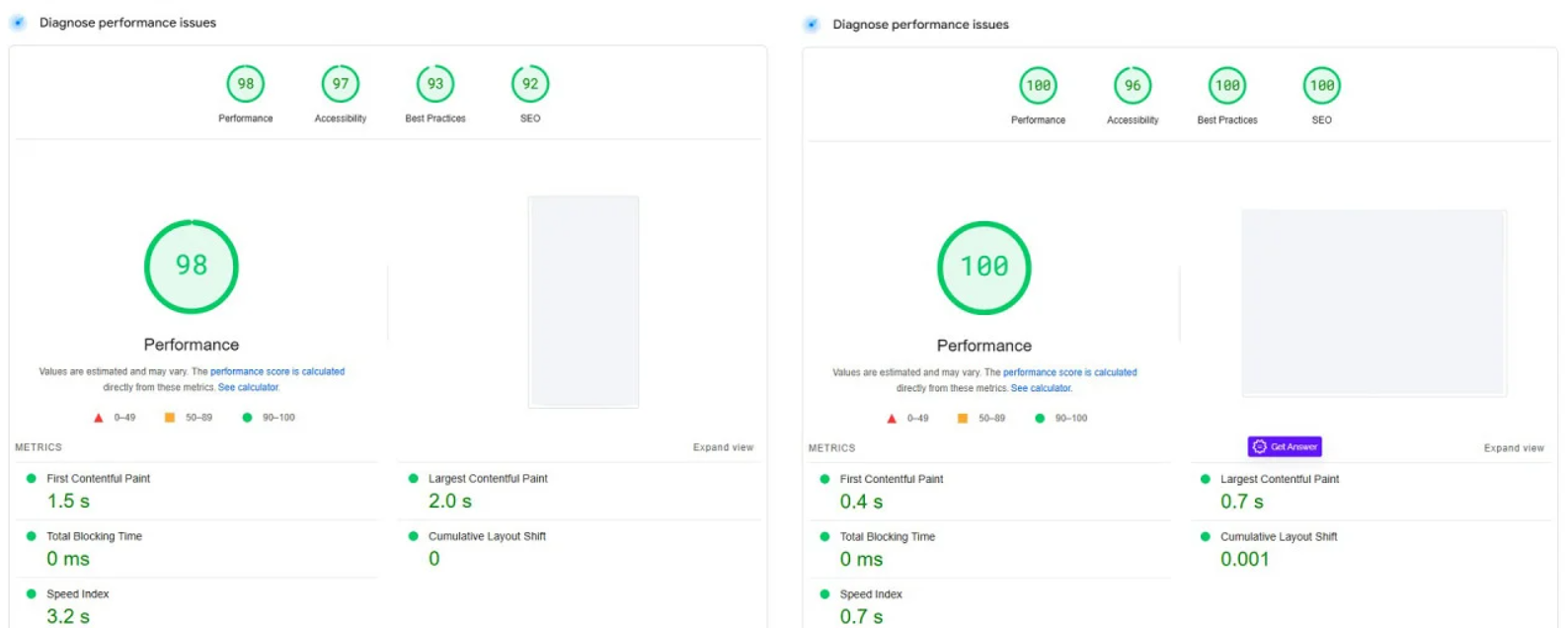Click left report SEO gauge 92
The image size is (1567, 628).
[530, 84]
